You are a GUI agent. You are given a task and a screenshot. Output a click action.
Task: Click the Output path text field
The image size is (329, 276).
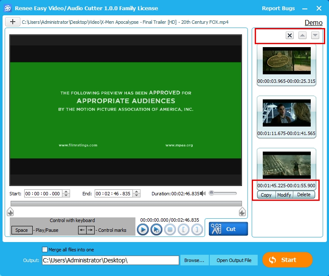point(110,260)
